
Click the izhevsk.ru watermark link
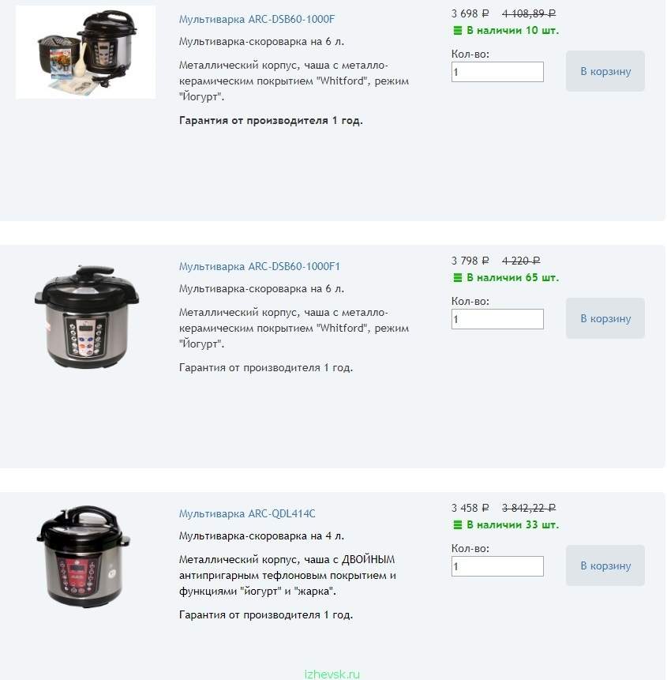coord(332,674)
